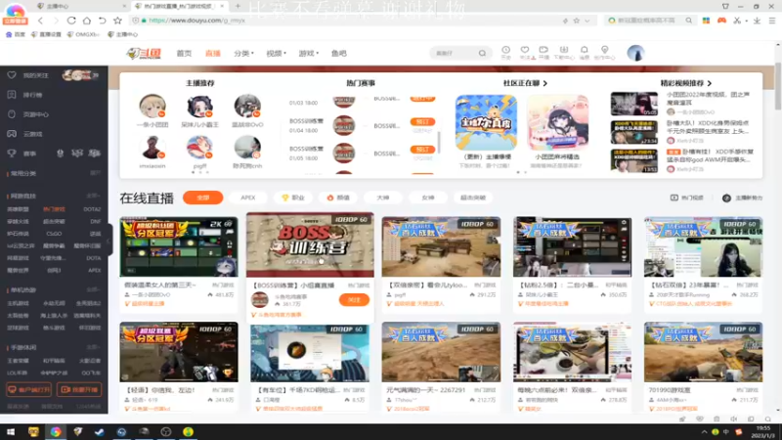
Task: Click the red gamepad toolbar icon
Action: [721, 21]
